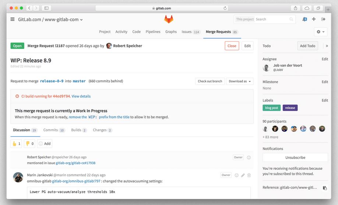Expand the project name dropdown
Screen dimensions: 338x205
click(81, 19)
